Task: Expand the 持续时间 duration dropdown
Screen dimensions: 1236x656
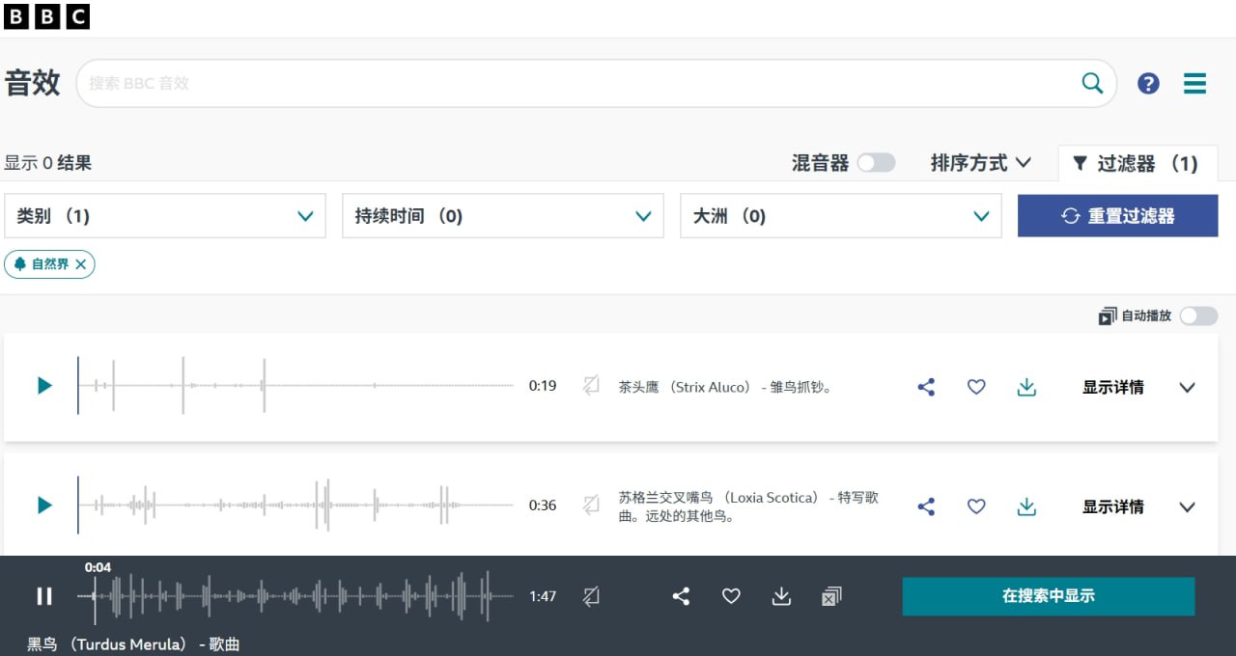Action: [x=503, y=216]
